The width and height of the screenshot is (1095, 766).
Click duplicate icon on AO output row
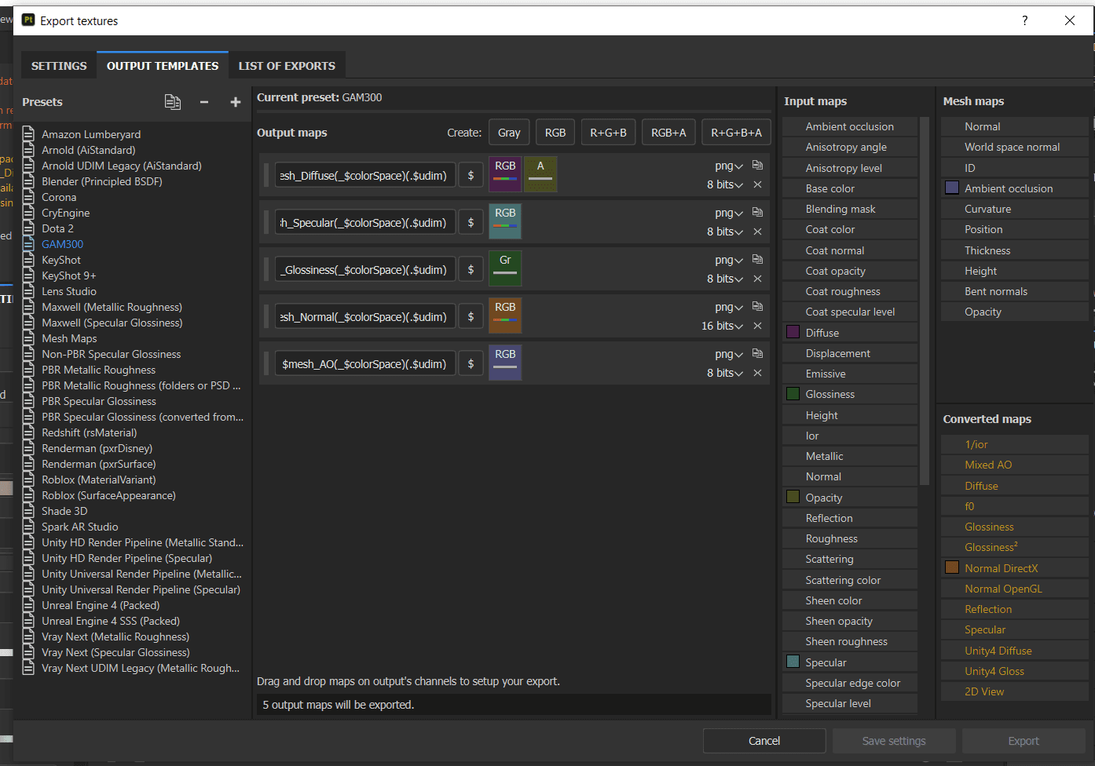757,354
